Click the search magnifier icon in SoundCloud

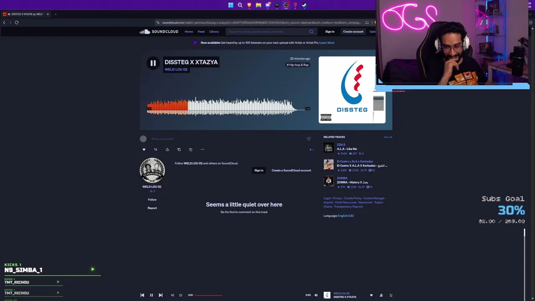click(311, 32)
